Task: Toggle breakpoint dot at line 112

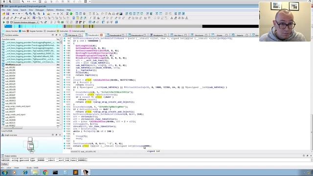Action: click(65, 80)
